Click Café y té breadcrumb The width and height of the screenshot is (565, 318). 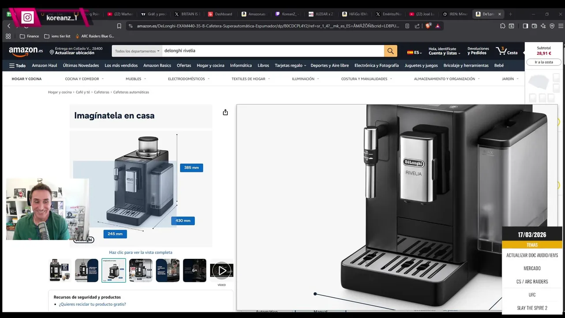(83, 92)
